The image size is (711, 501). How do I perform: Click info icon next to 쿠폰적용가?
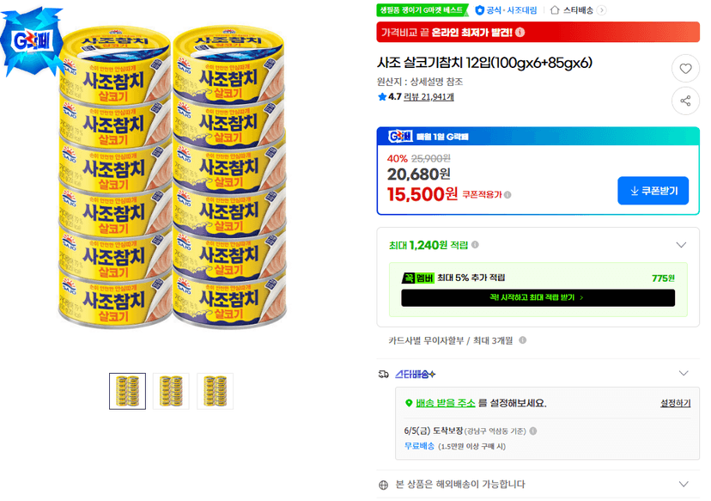[507, 195]
